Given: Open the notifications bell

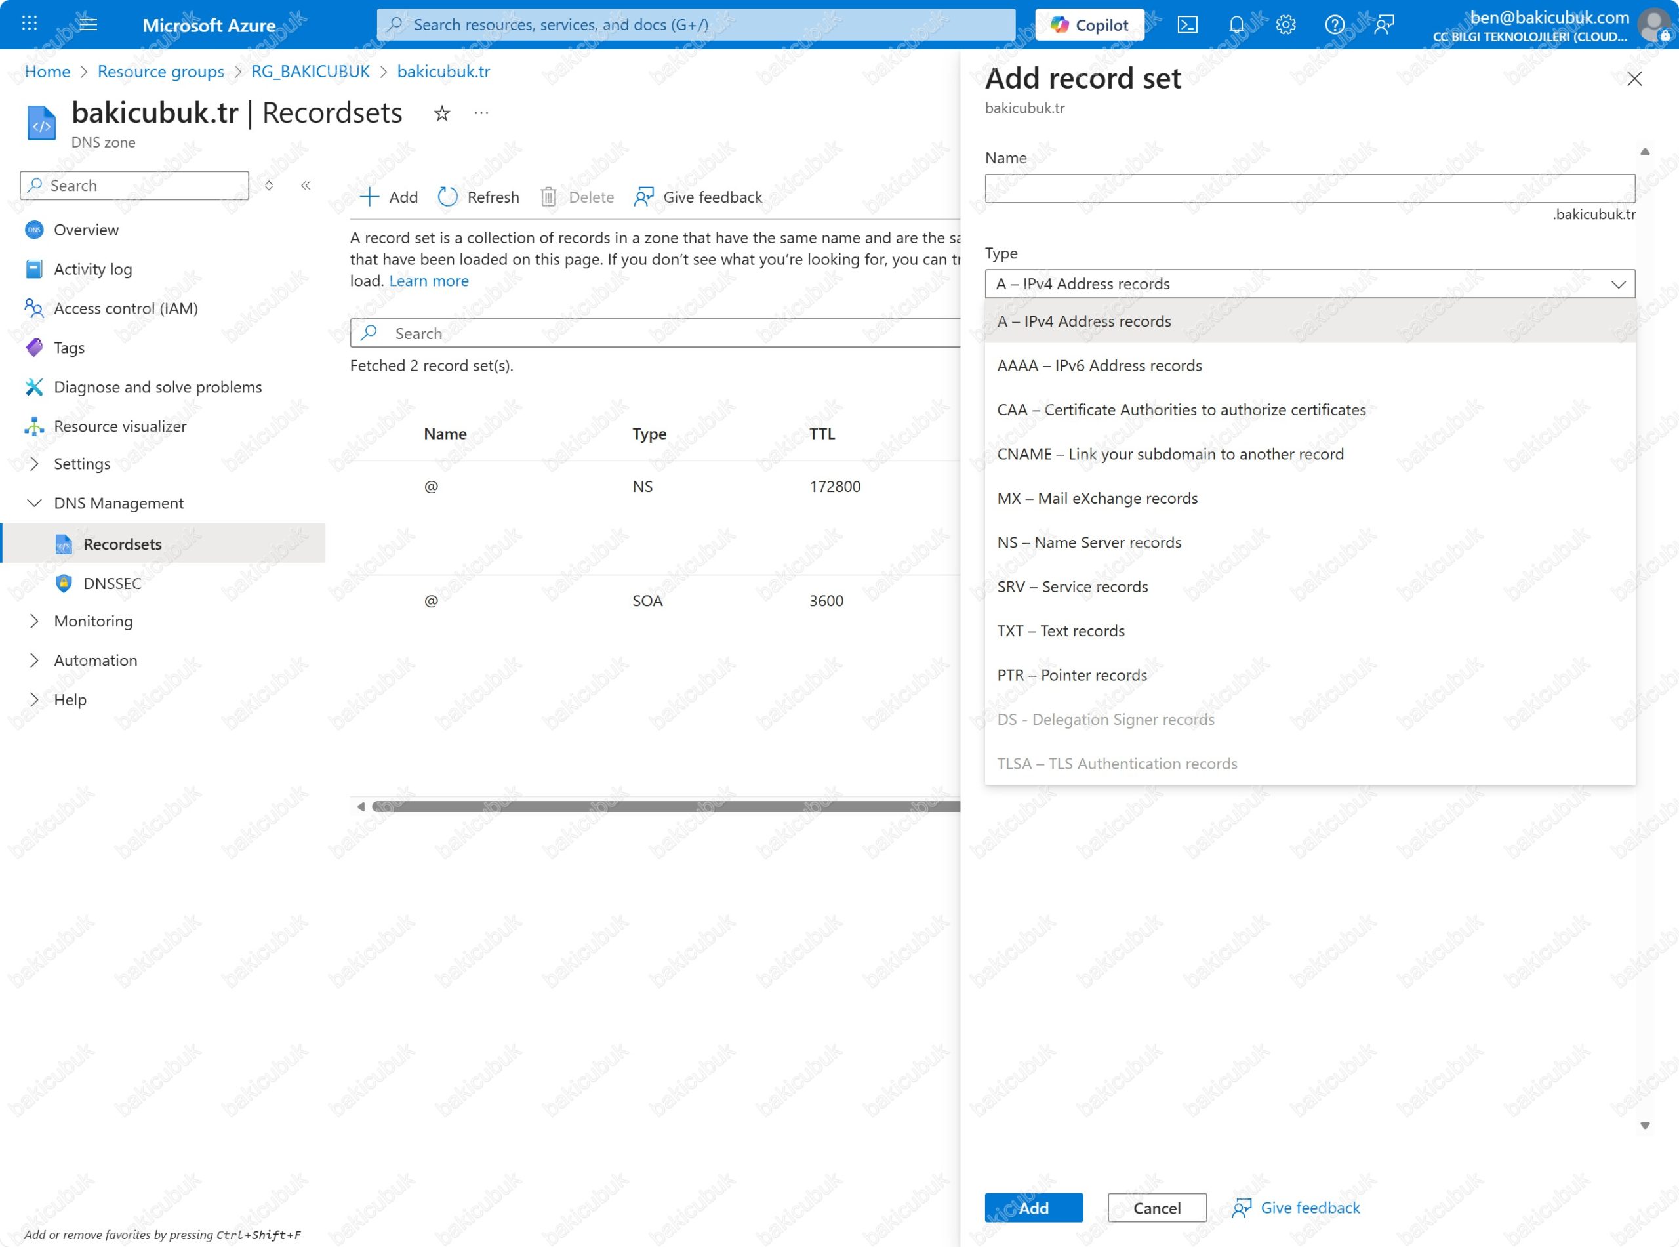Looking at the screenshot, I should 1236,25.
